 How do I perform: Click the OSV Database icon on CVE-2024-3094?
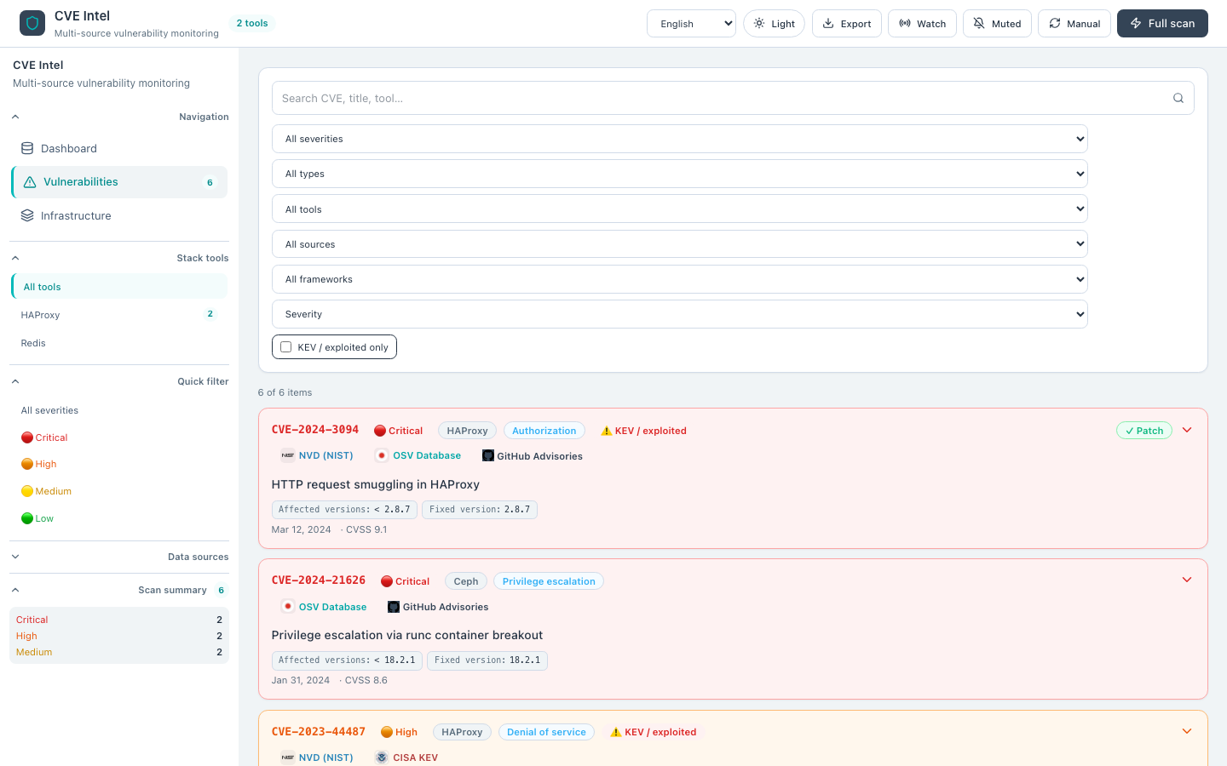(382, 455)
